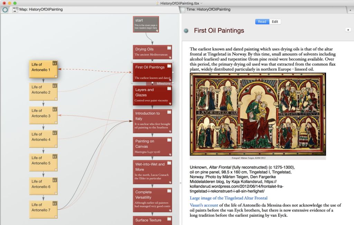Click the small square on Life of Antonello 7
This screenshot has height=225, width=354.
point(55,216)
